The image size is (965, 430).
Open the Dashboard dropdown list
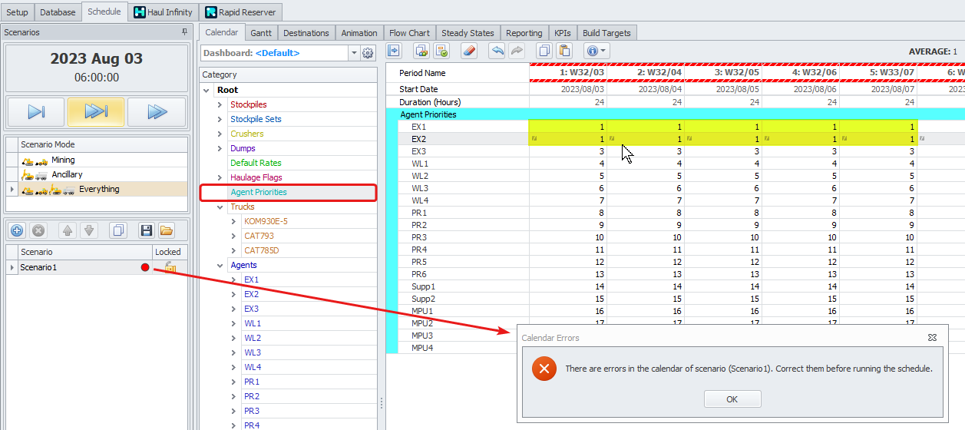pos(354,53)
